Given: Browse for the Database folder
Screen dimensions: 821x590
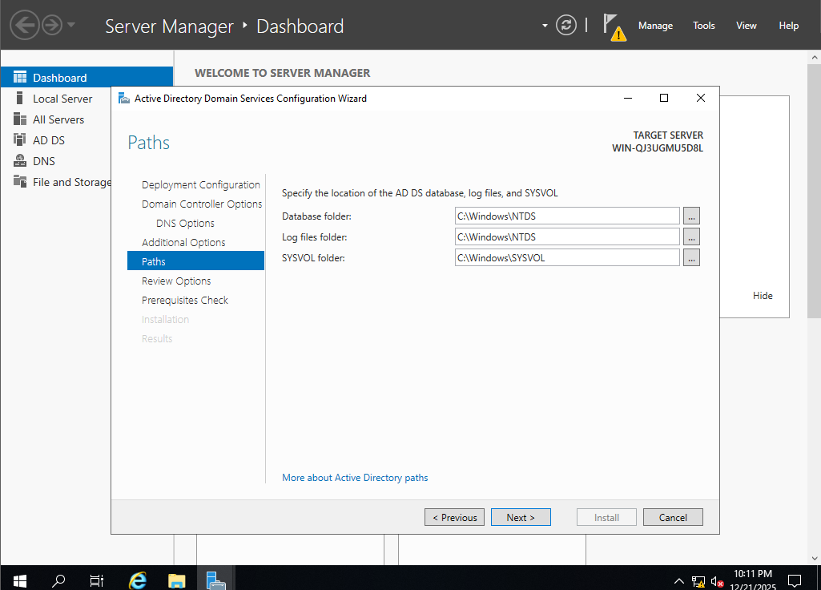Looking at the screenshot, I should pyautogui.click(x=691, y=216).
